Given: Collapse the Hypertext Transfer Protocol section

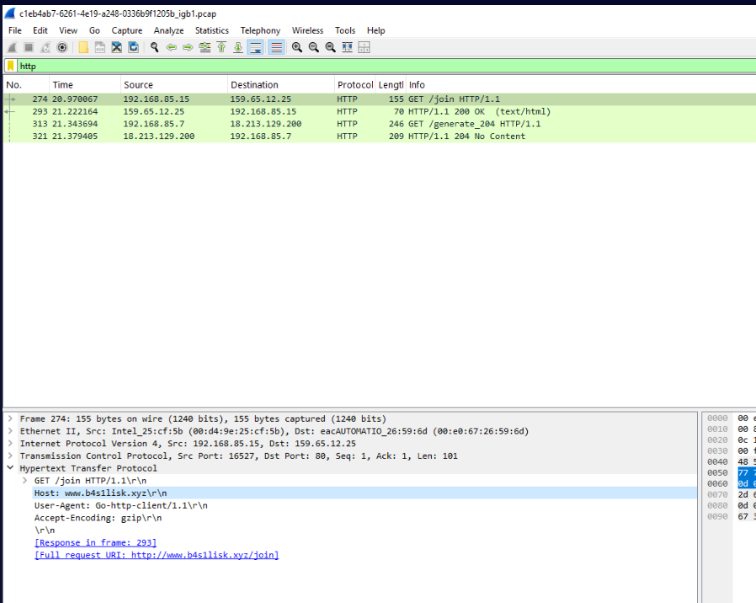Looking at the screenshot, I should click(10, 468).
